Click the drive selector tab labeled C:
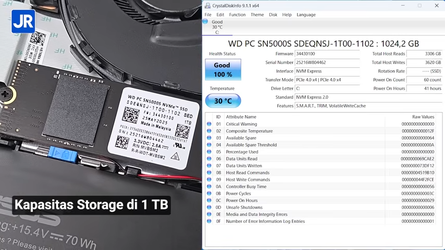Image resolution: width=445 pixels, height=250 pixels. pos(217,27)
